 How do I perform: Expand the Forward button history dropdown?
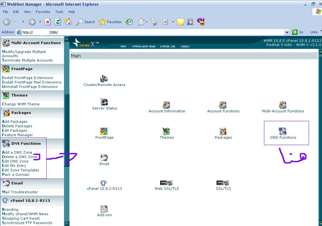(x=40, y=22)
